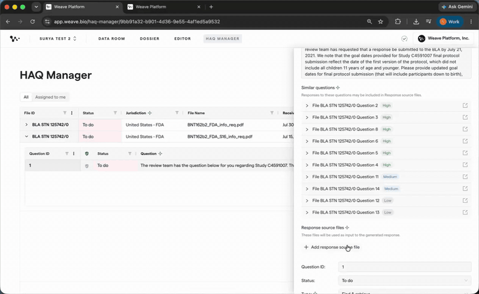Click Ask Gemini button

457,7
